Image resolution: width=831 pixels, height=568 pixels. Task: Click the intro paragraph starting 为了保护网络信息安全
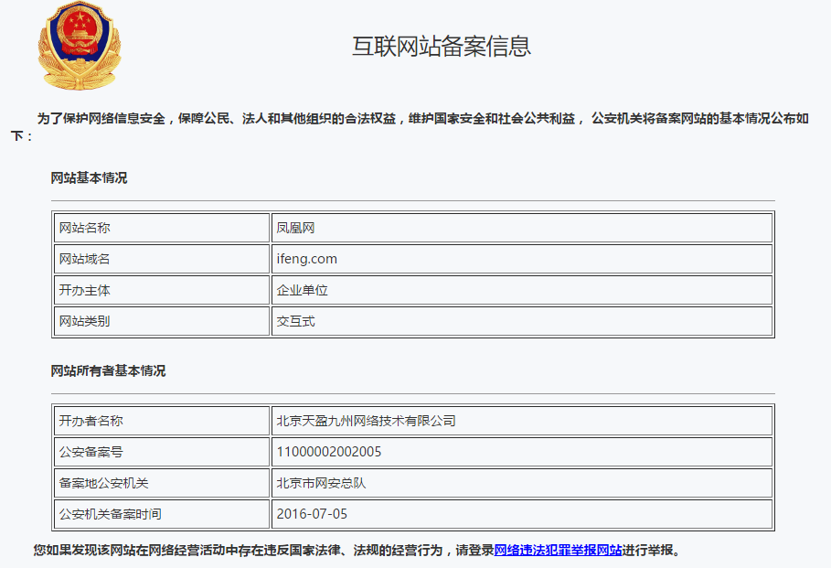pyautogui.click(x=410, y=127)
